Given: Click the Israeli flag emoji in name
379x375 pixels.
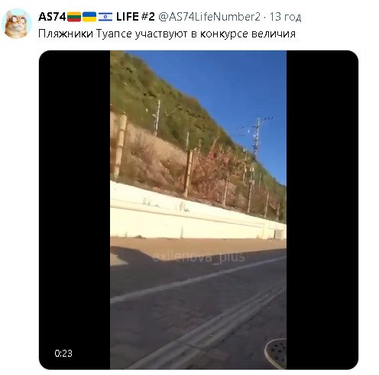Looking at the screenshot, I should point(105,17).
